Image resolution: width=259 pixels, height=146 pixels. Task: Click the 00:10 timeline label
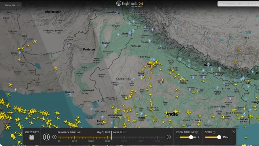coord(74,141)
